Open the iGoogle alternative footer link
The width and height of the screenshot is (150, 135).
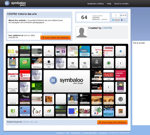90,133
